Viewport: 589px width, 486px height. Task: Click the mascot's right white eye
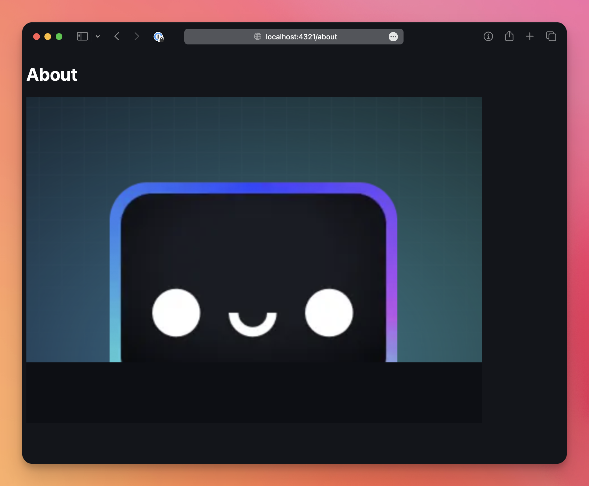(329, 313)
